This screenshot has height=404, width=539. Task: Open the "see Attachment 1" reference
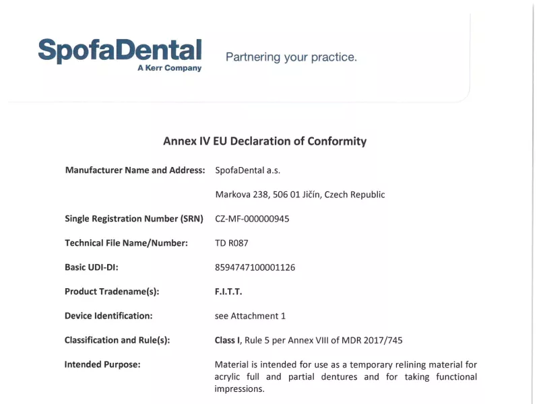[250, 316]
